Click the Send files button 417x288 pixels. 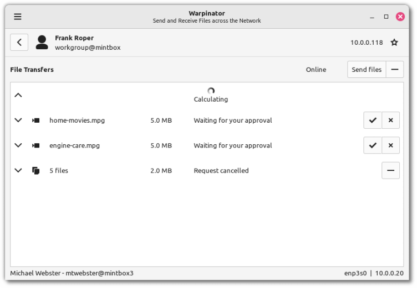point(367,70)
